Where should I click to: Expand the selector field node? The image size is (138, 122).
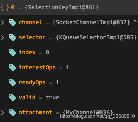pos(3,37)
